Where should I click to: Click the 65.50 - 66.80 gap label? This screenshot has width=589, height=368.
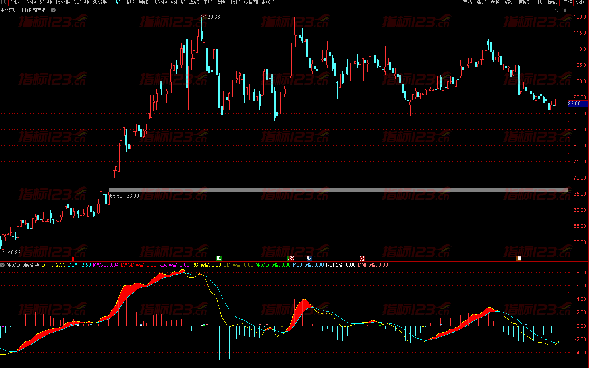(x=124, y=196)
